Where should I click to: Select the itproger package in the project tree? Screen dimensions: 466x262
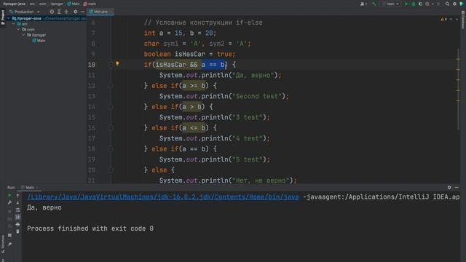coord(36,35)
